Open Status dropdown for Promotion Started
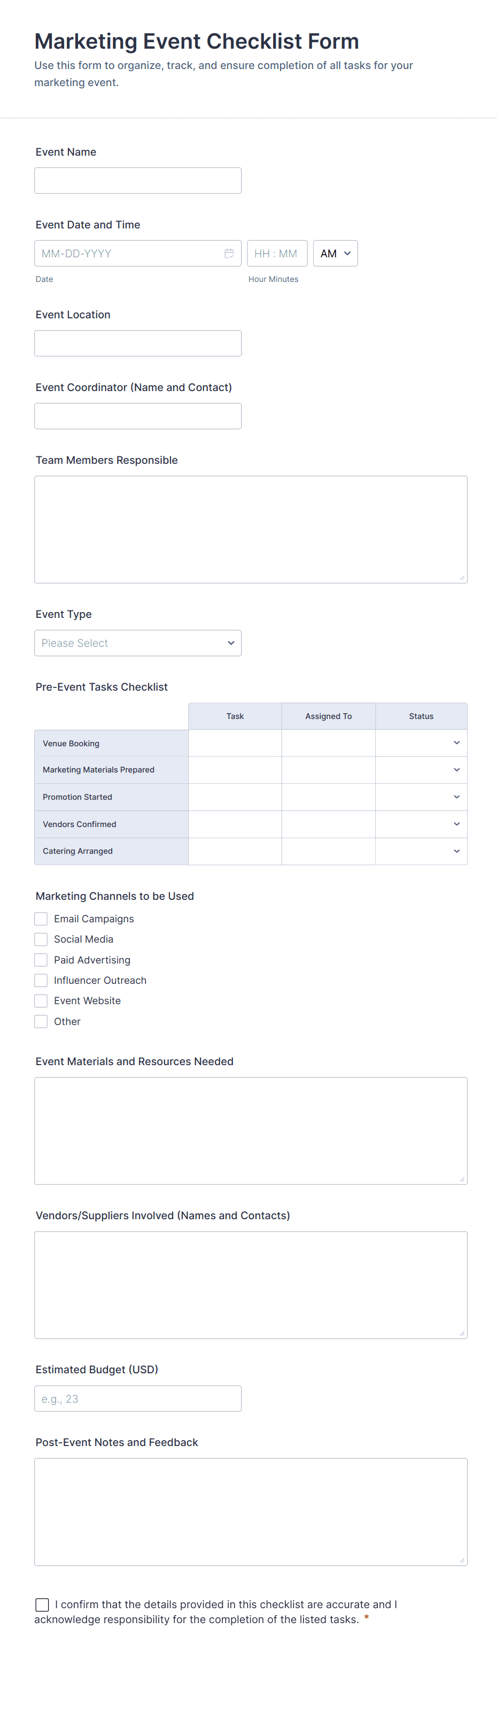Viewport: 497px width, 1736px height. pyautogui.click(x=421, y=797)
